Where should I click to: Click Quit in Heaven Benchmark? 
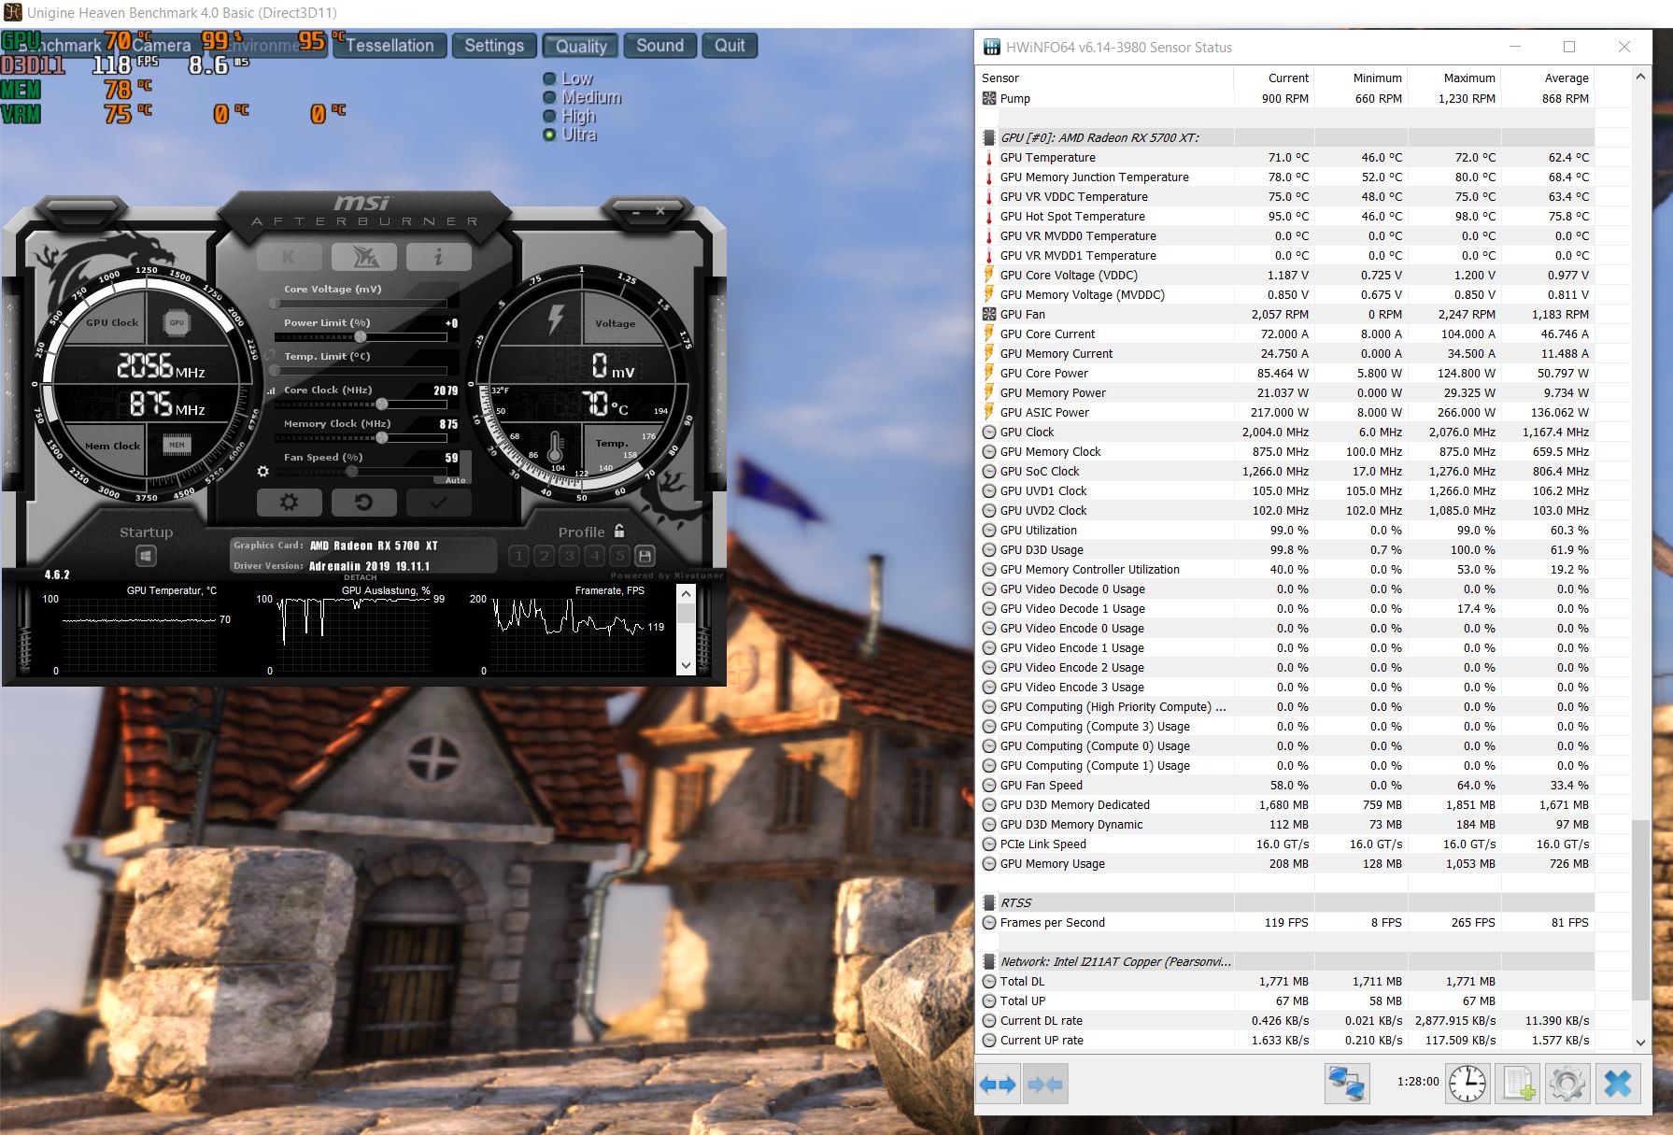coord(730,46)
